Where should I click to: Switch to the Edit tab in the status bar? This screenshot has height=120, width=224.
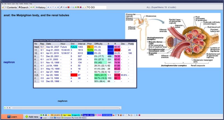pos(51,118)
